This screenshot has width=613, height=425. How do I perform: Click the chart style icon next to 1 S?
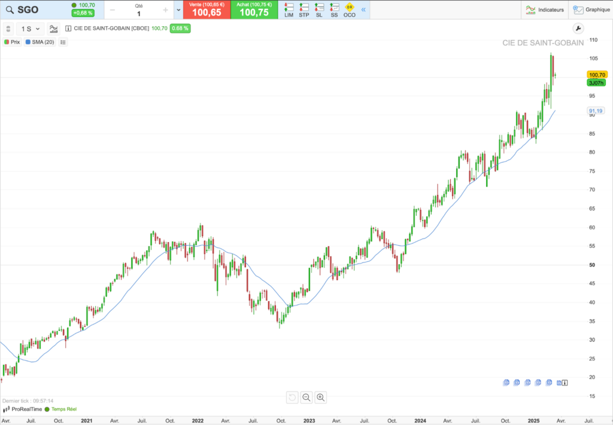coord(53,29)
